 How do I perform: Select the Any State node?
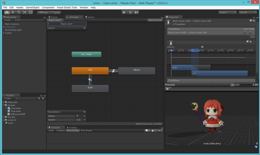(x=86, y=54)
